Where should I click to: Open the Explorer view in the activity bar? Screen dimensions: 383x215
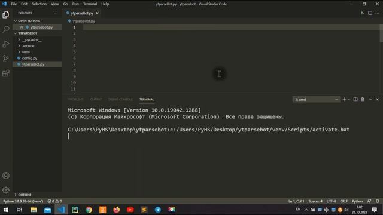pos(5,14)
